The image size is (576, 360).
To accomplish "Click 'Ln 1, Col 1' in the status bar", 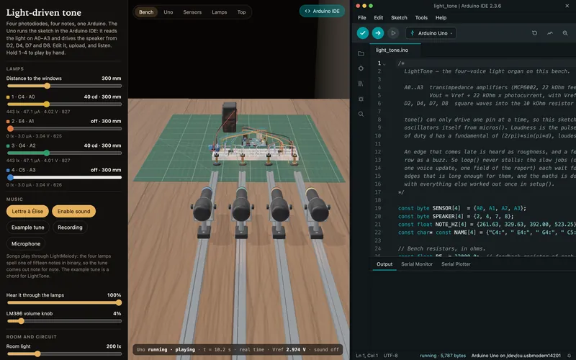I will [x=367, y=356].
